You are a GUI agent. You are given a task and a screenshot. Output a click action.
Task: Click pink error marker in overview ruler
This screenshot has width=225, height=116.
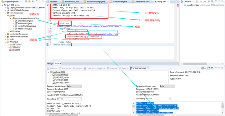point(178,5)
